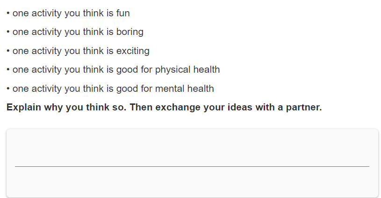Click the word 'fun' in the first bullet
The image size is (381, 198).
point(123,14)
